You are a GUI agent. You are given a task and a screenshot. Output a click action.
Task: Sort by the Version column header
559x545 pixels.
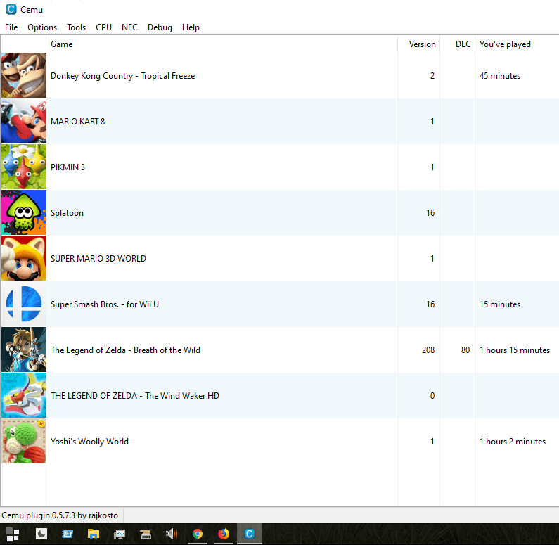[x=419, y=44]
